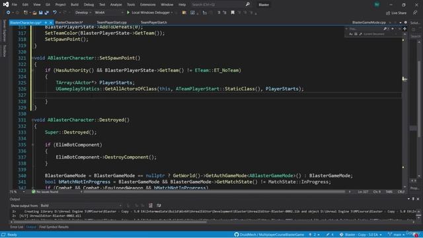Screen dimensions: 423x238
Task: Click the No issues found indicator
Action: [x=45, y=192]
